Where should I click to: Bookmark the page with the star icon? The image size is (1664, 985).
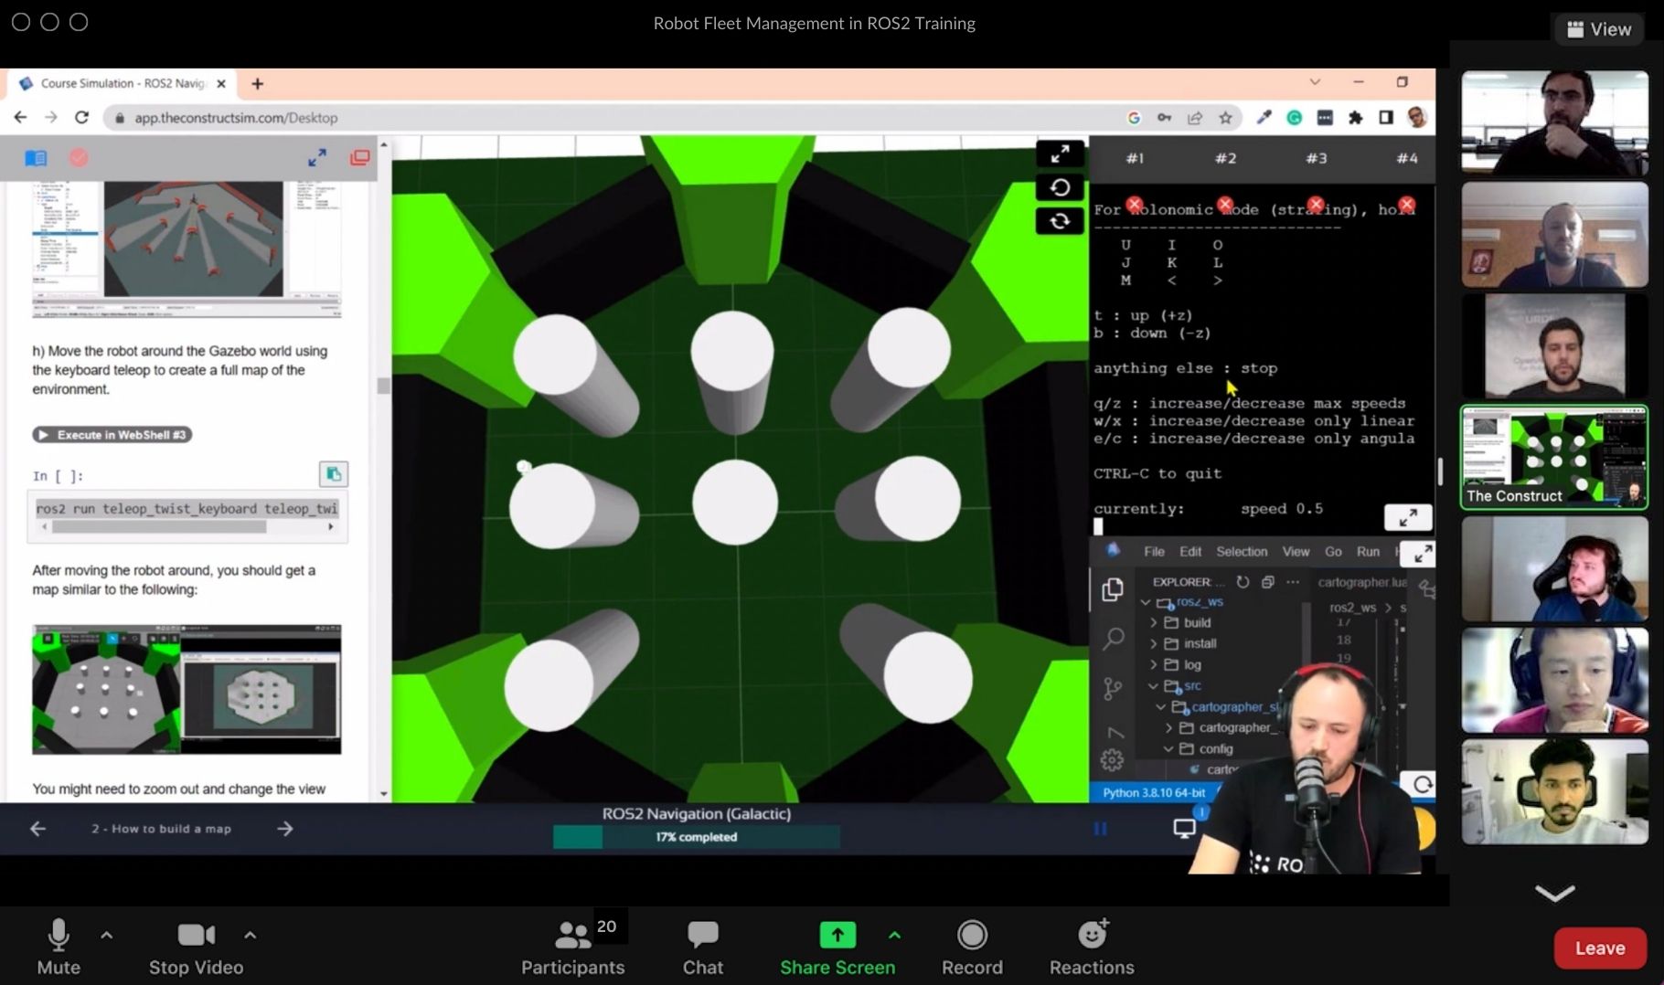(1225, 117)
